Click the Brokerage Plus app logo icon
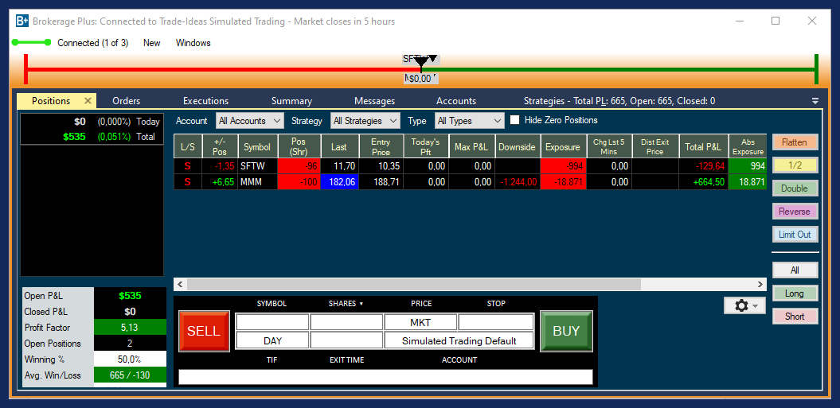The width and height of the screenshot is (840, 408). (x=22, y=21)
